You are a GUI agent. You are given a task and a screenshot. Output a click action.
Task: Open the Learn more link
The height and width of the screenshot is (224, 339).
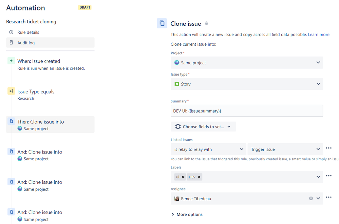[319, 35]
